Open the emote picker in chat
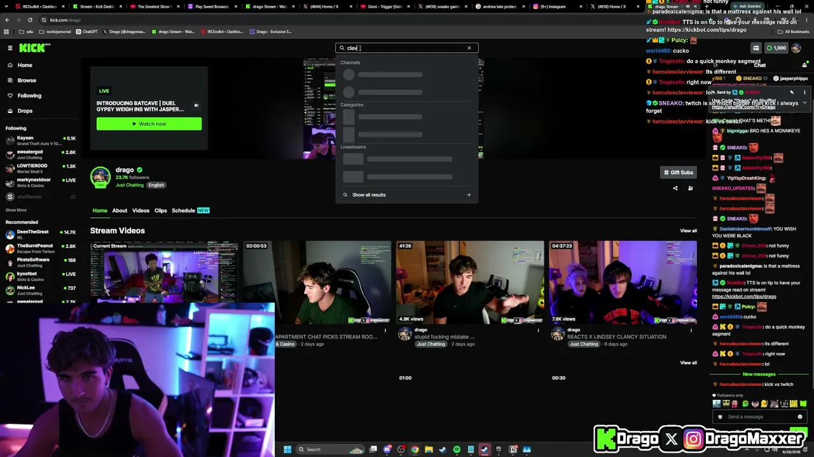This screenshot has width=814, height=457. pos(800,417)
